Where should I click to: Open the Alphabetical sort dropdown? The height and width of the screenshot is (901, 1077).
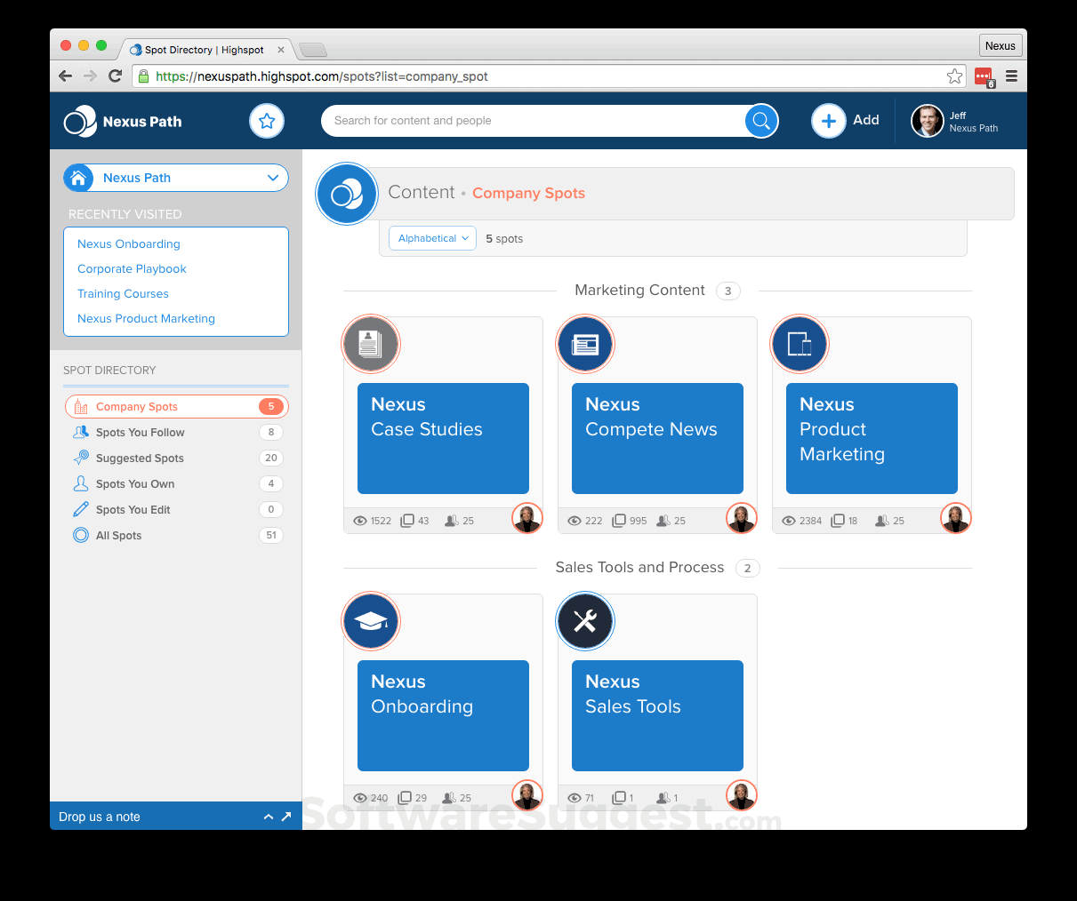432,238
